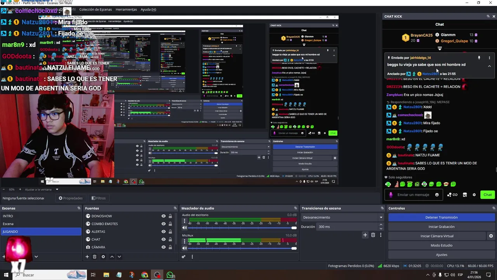Decrease transition duration with down arrow
The height and width of the screenshot is (280, 497).
[x=381, y=229]
